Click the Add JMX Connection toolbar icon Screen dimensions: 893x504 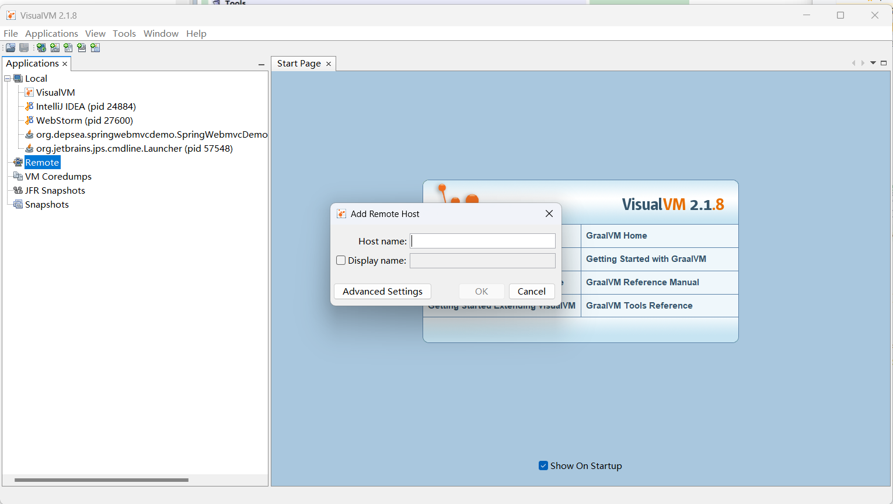(55, 48)
